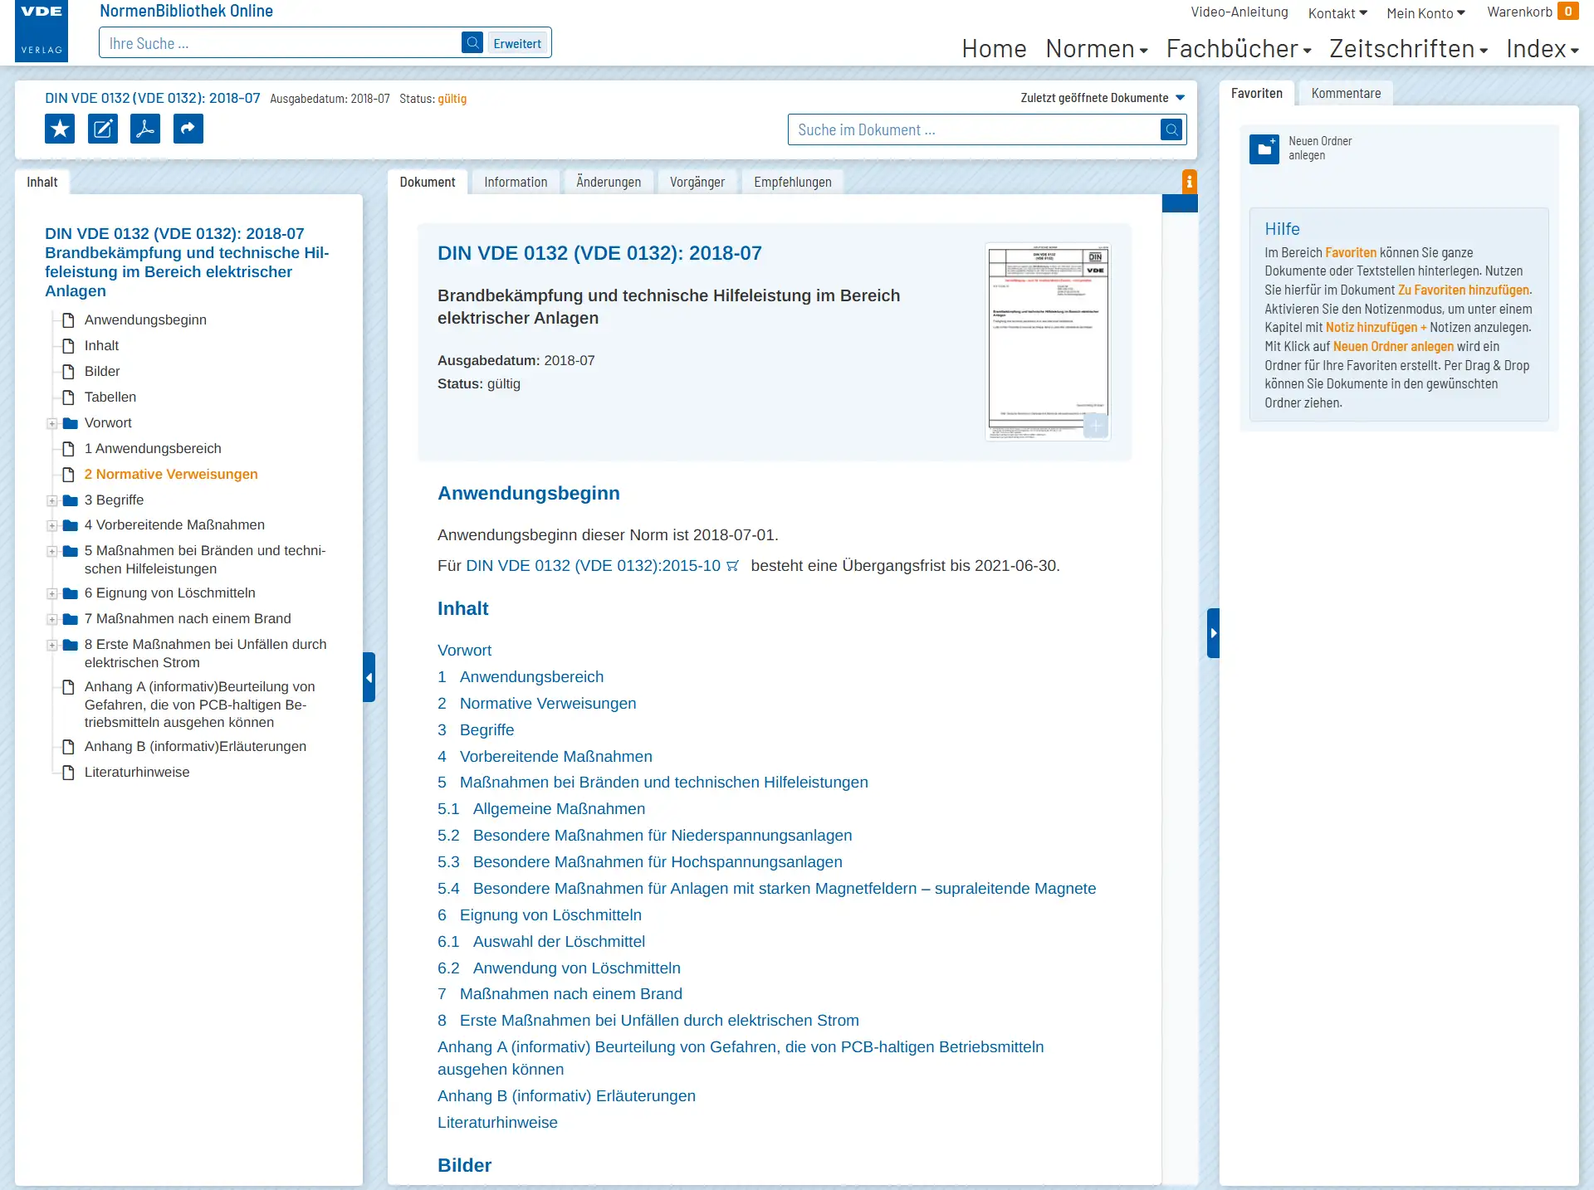Collapse the Inhalt sidebar using the left arrow toggle
The height and width of the screenshot is (1190, 1594).
pyautogui.click(x=369, y=677)
